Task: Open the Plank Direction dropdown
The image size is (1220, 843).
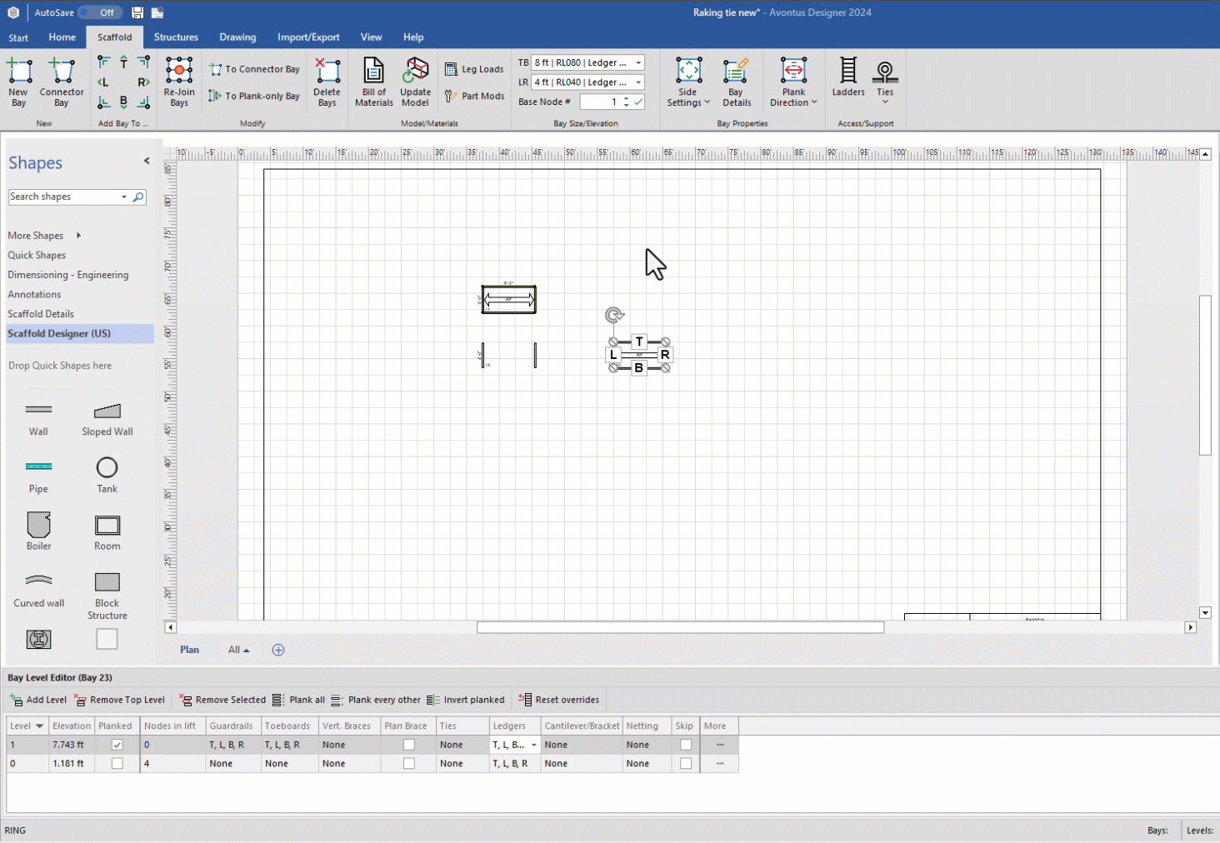Action: [x=793, y=82]
